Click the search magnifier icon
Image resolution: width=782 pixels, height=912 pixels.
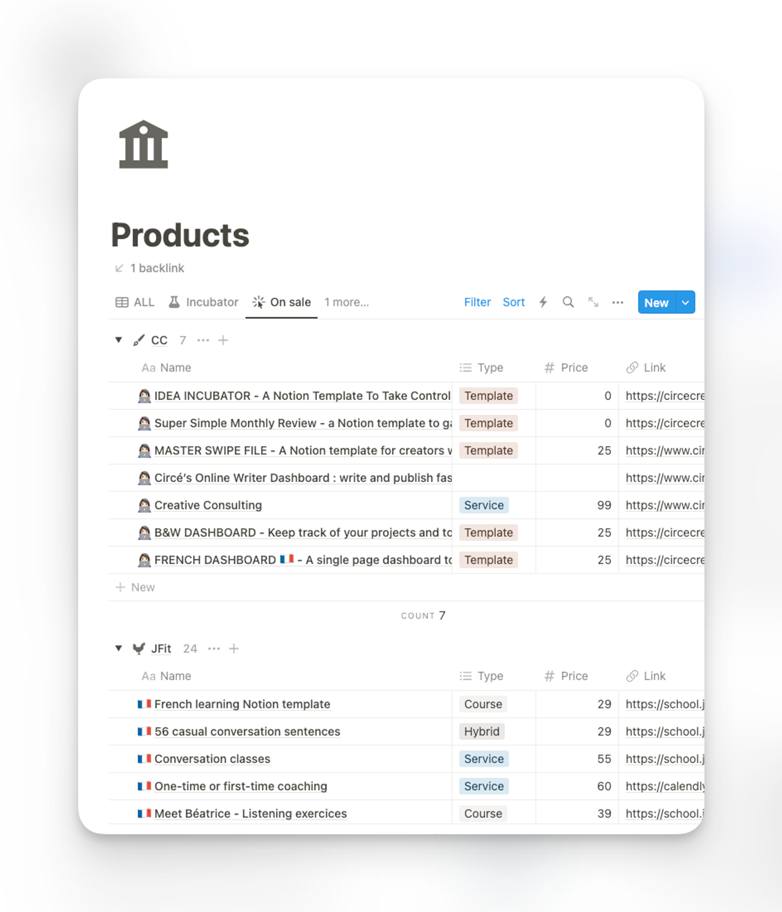click(x=568, y=302)
